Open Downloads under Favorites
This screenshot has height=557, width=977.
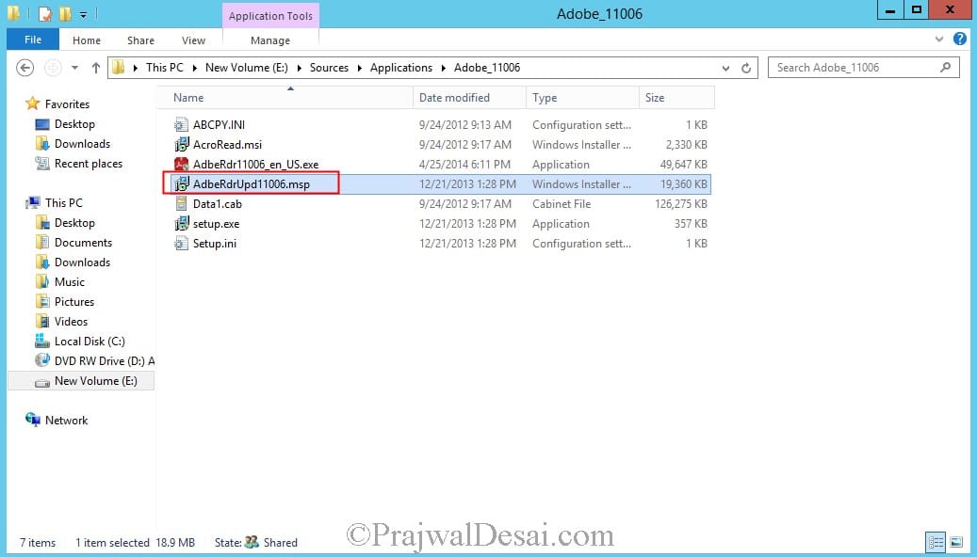click(x=82, y=144)
